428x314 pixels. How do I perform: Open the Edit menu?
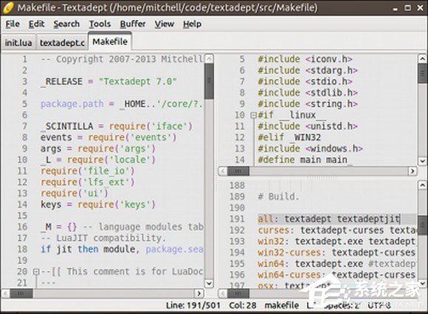(x=37, y=24)
